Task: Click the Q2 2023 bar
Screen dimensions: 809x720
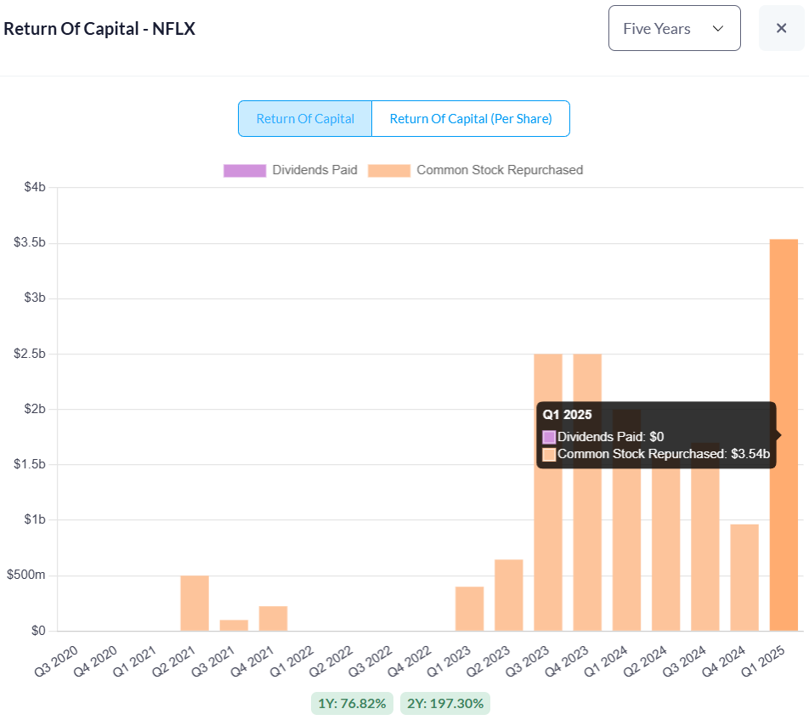Action: point(509,595)
